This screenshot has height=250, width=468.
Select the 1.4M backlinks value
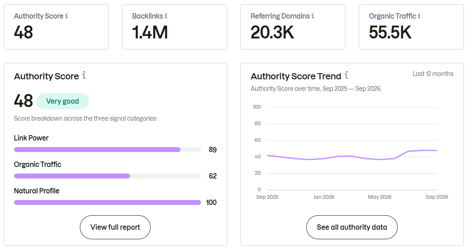[150, 32]
